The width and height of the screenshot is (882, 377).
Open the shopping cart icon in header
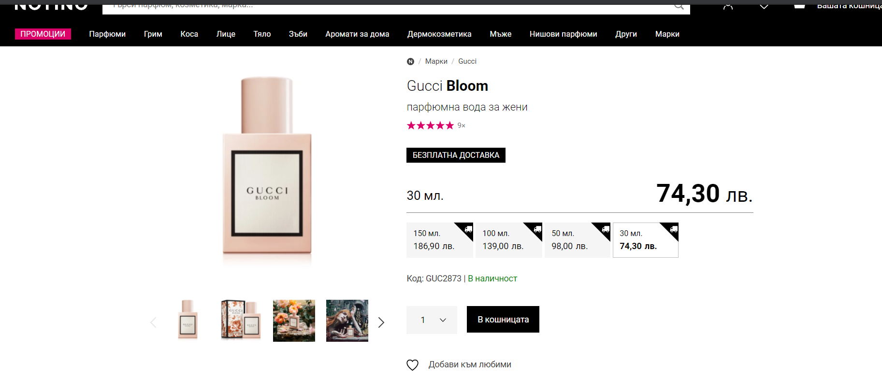click(799, 6)
